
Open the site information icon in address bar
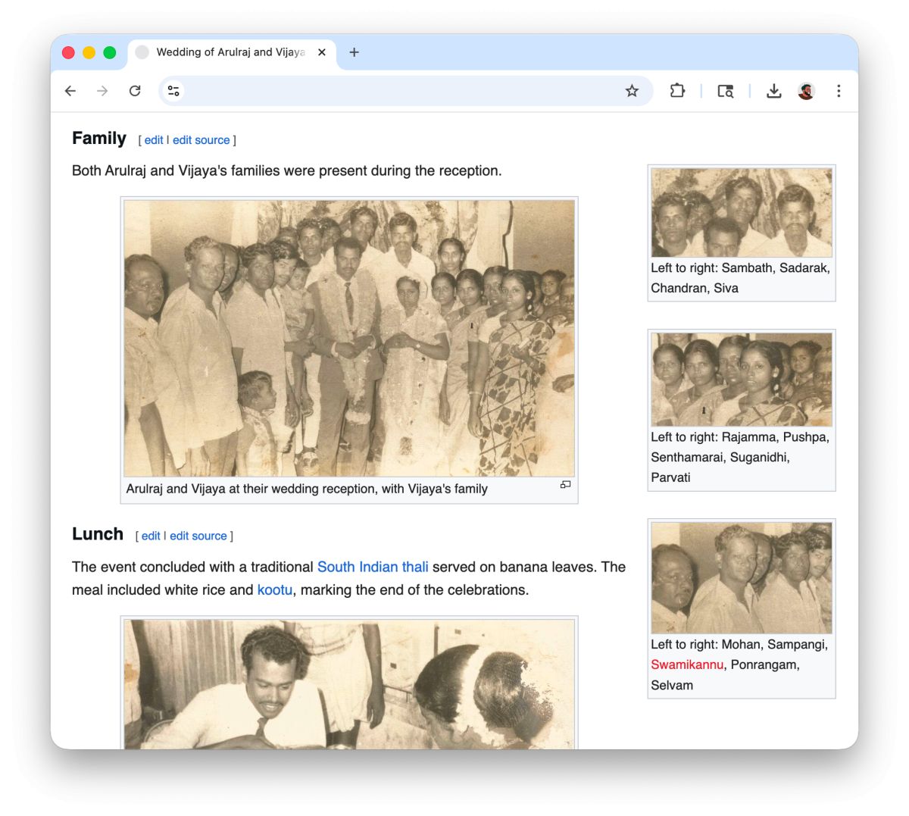(173, 91)
